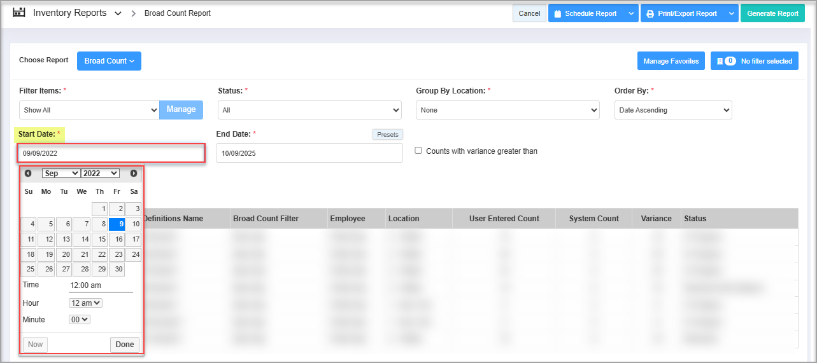The height and width of the screenshot is (363, 817).
Task: Expand the Print/Export Report arrow menu
Action: pyautogui.click(x=731, y=13)
